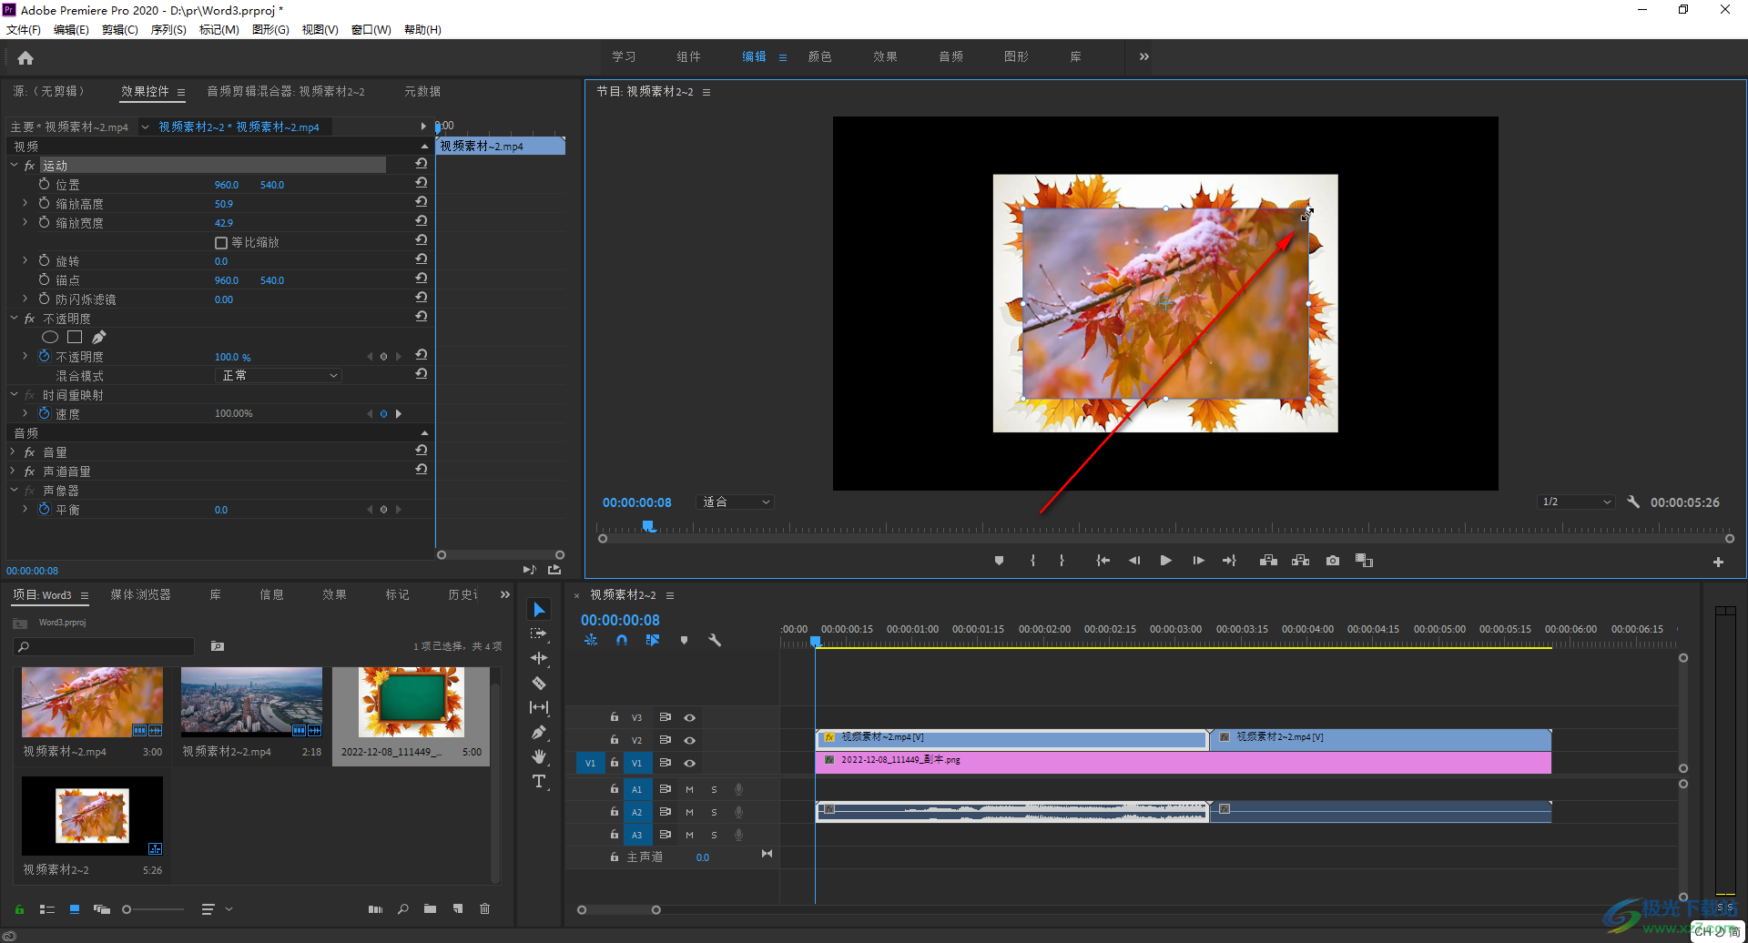Viewport: 1748px width, 943px height.
Task: Open 媒体浏览器 panel tab
Action: coord(140,594)
